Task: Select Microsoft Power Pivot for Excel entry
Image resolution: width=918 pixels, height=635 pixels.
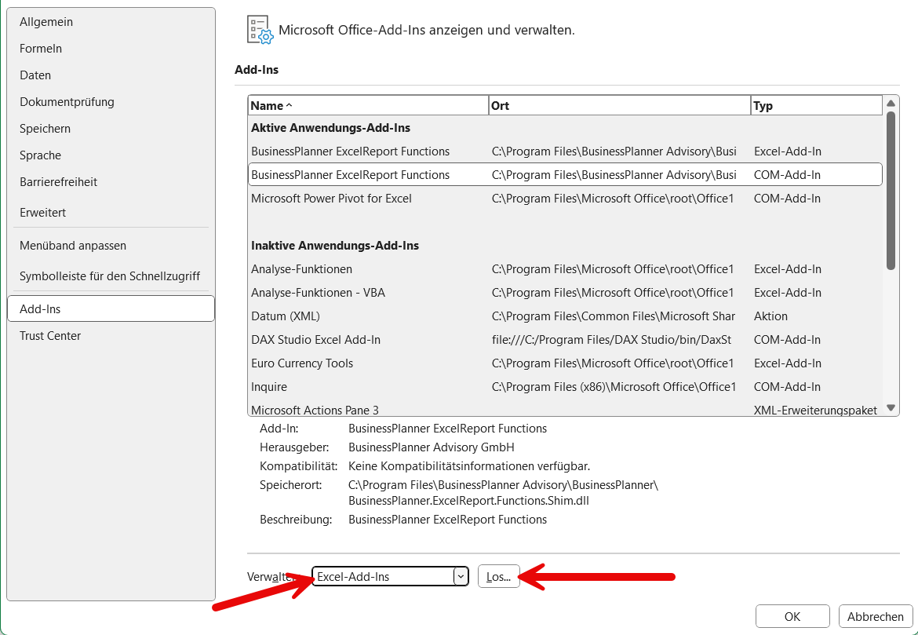Action: [331, 199]
